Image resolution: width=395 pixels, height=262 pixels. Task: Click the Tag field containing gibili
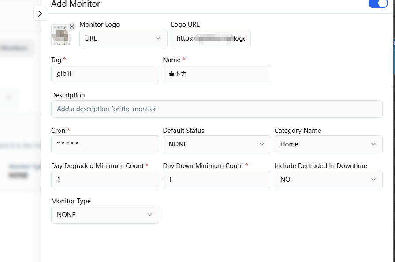(105, 74)
